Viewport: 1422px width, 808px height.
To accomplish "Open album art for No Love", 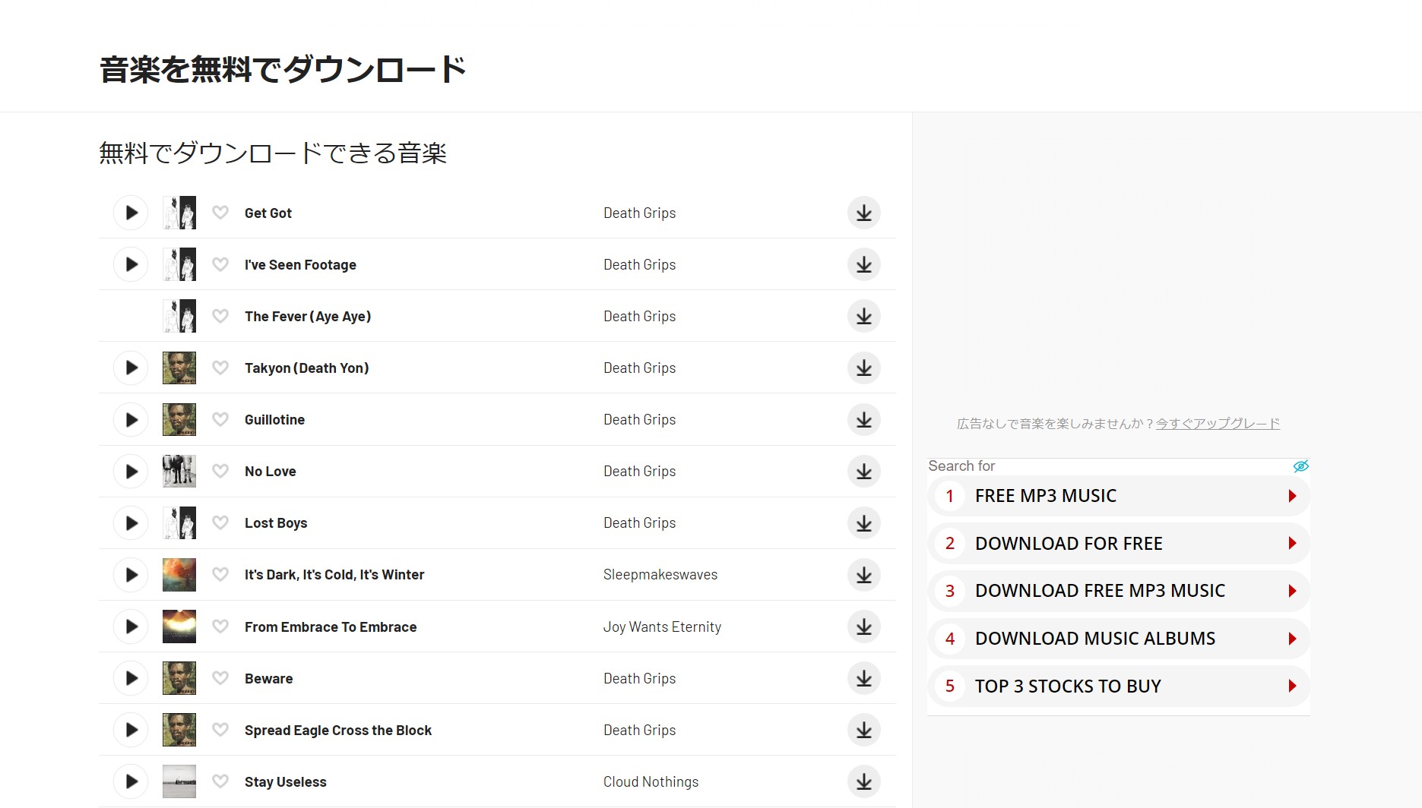I will click(x=179, y=471).
